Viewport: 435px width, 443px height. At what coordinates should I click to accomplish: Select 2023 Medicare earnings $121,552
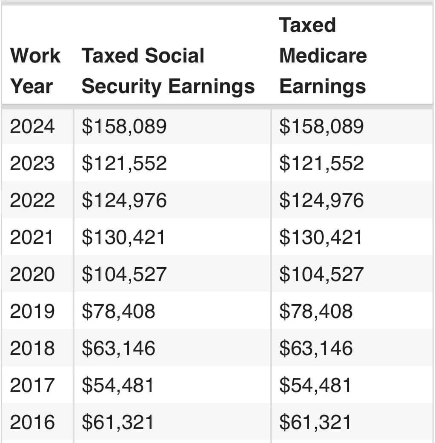click(321, 164)
